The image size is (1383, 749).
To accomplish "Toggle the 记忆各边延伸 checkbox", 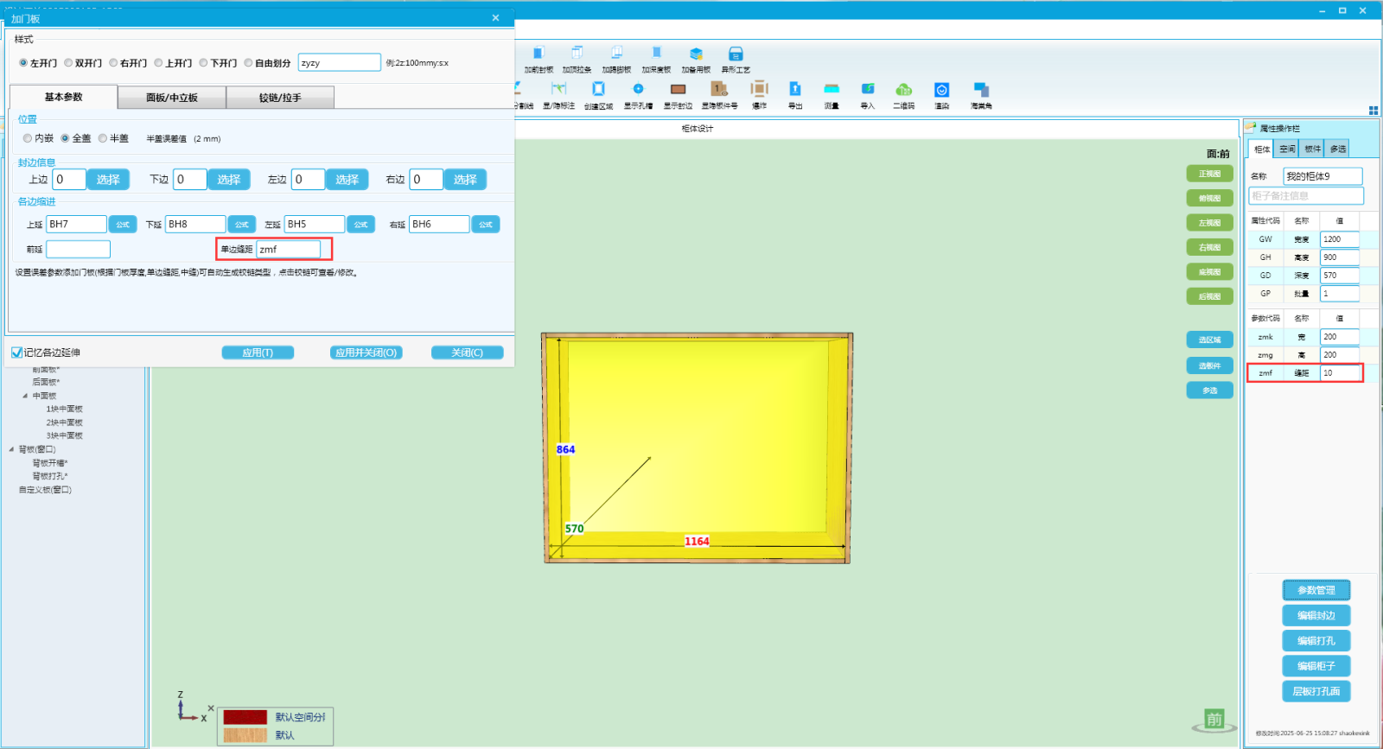I will (x=16, y=352).
